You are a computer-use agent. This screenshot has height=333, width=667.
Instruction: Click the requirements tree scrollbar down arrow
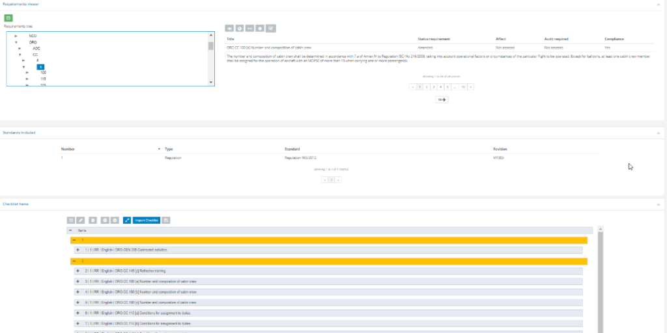pyautogui.click(x=210, y=83)
